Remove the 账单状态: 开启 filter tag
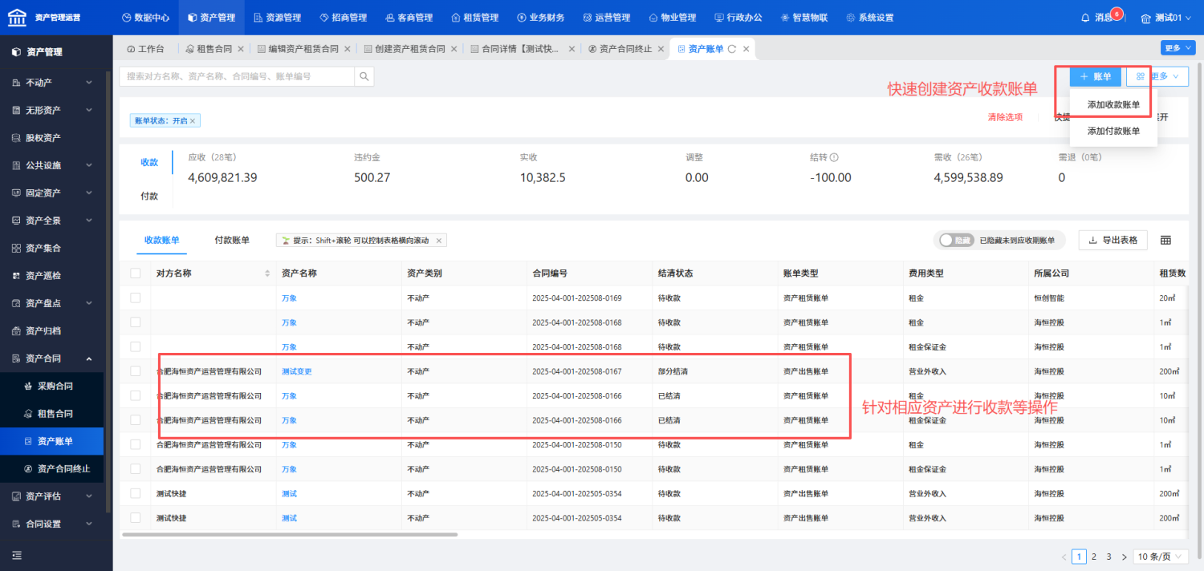1204x571 pixels. pos(193,120)
